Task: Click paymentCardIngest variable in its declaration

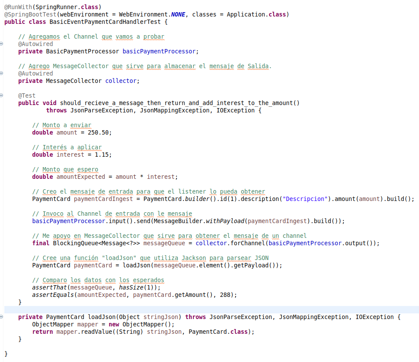Action: click(103, 199)
